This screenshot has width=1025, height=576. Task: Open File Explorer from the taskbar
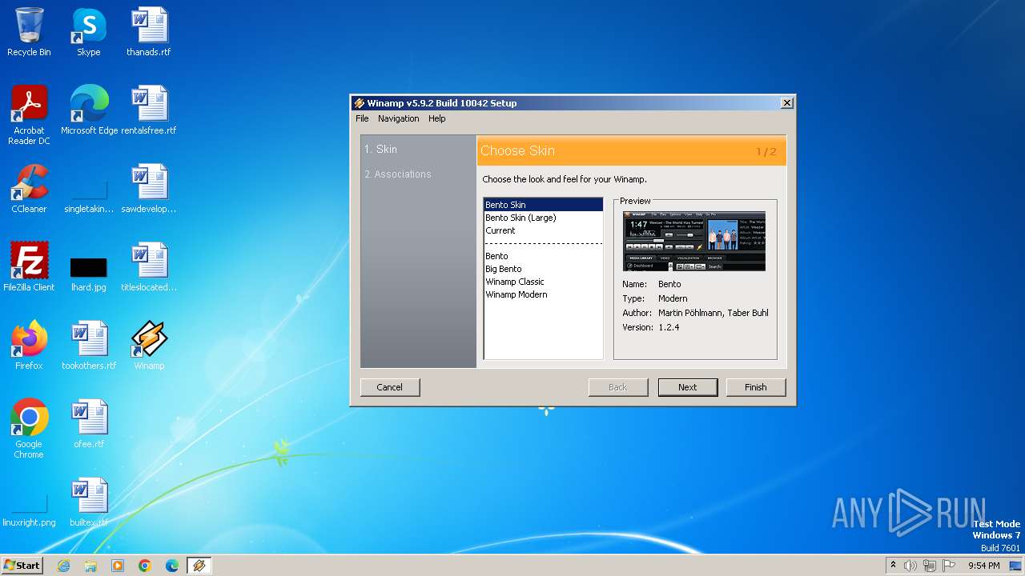pyautogui.click(x=90, y=566)
